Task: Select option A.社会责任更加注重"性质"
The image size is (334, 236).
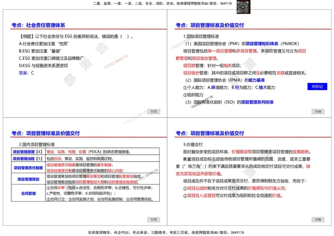Action: (44, 44)
